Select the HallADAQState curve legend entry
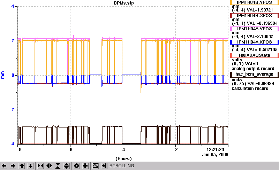 click(x=255, y=55)
